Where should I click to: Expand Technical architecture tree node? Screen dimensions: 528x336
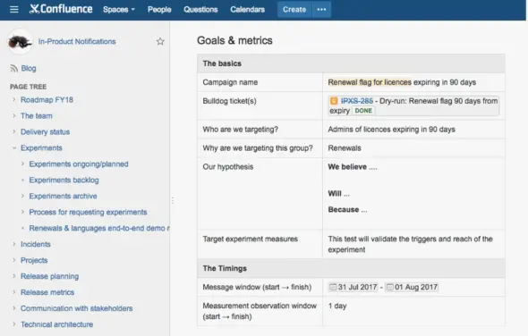pyautogui.click(x=13, y=323)
